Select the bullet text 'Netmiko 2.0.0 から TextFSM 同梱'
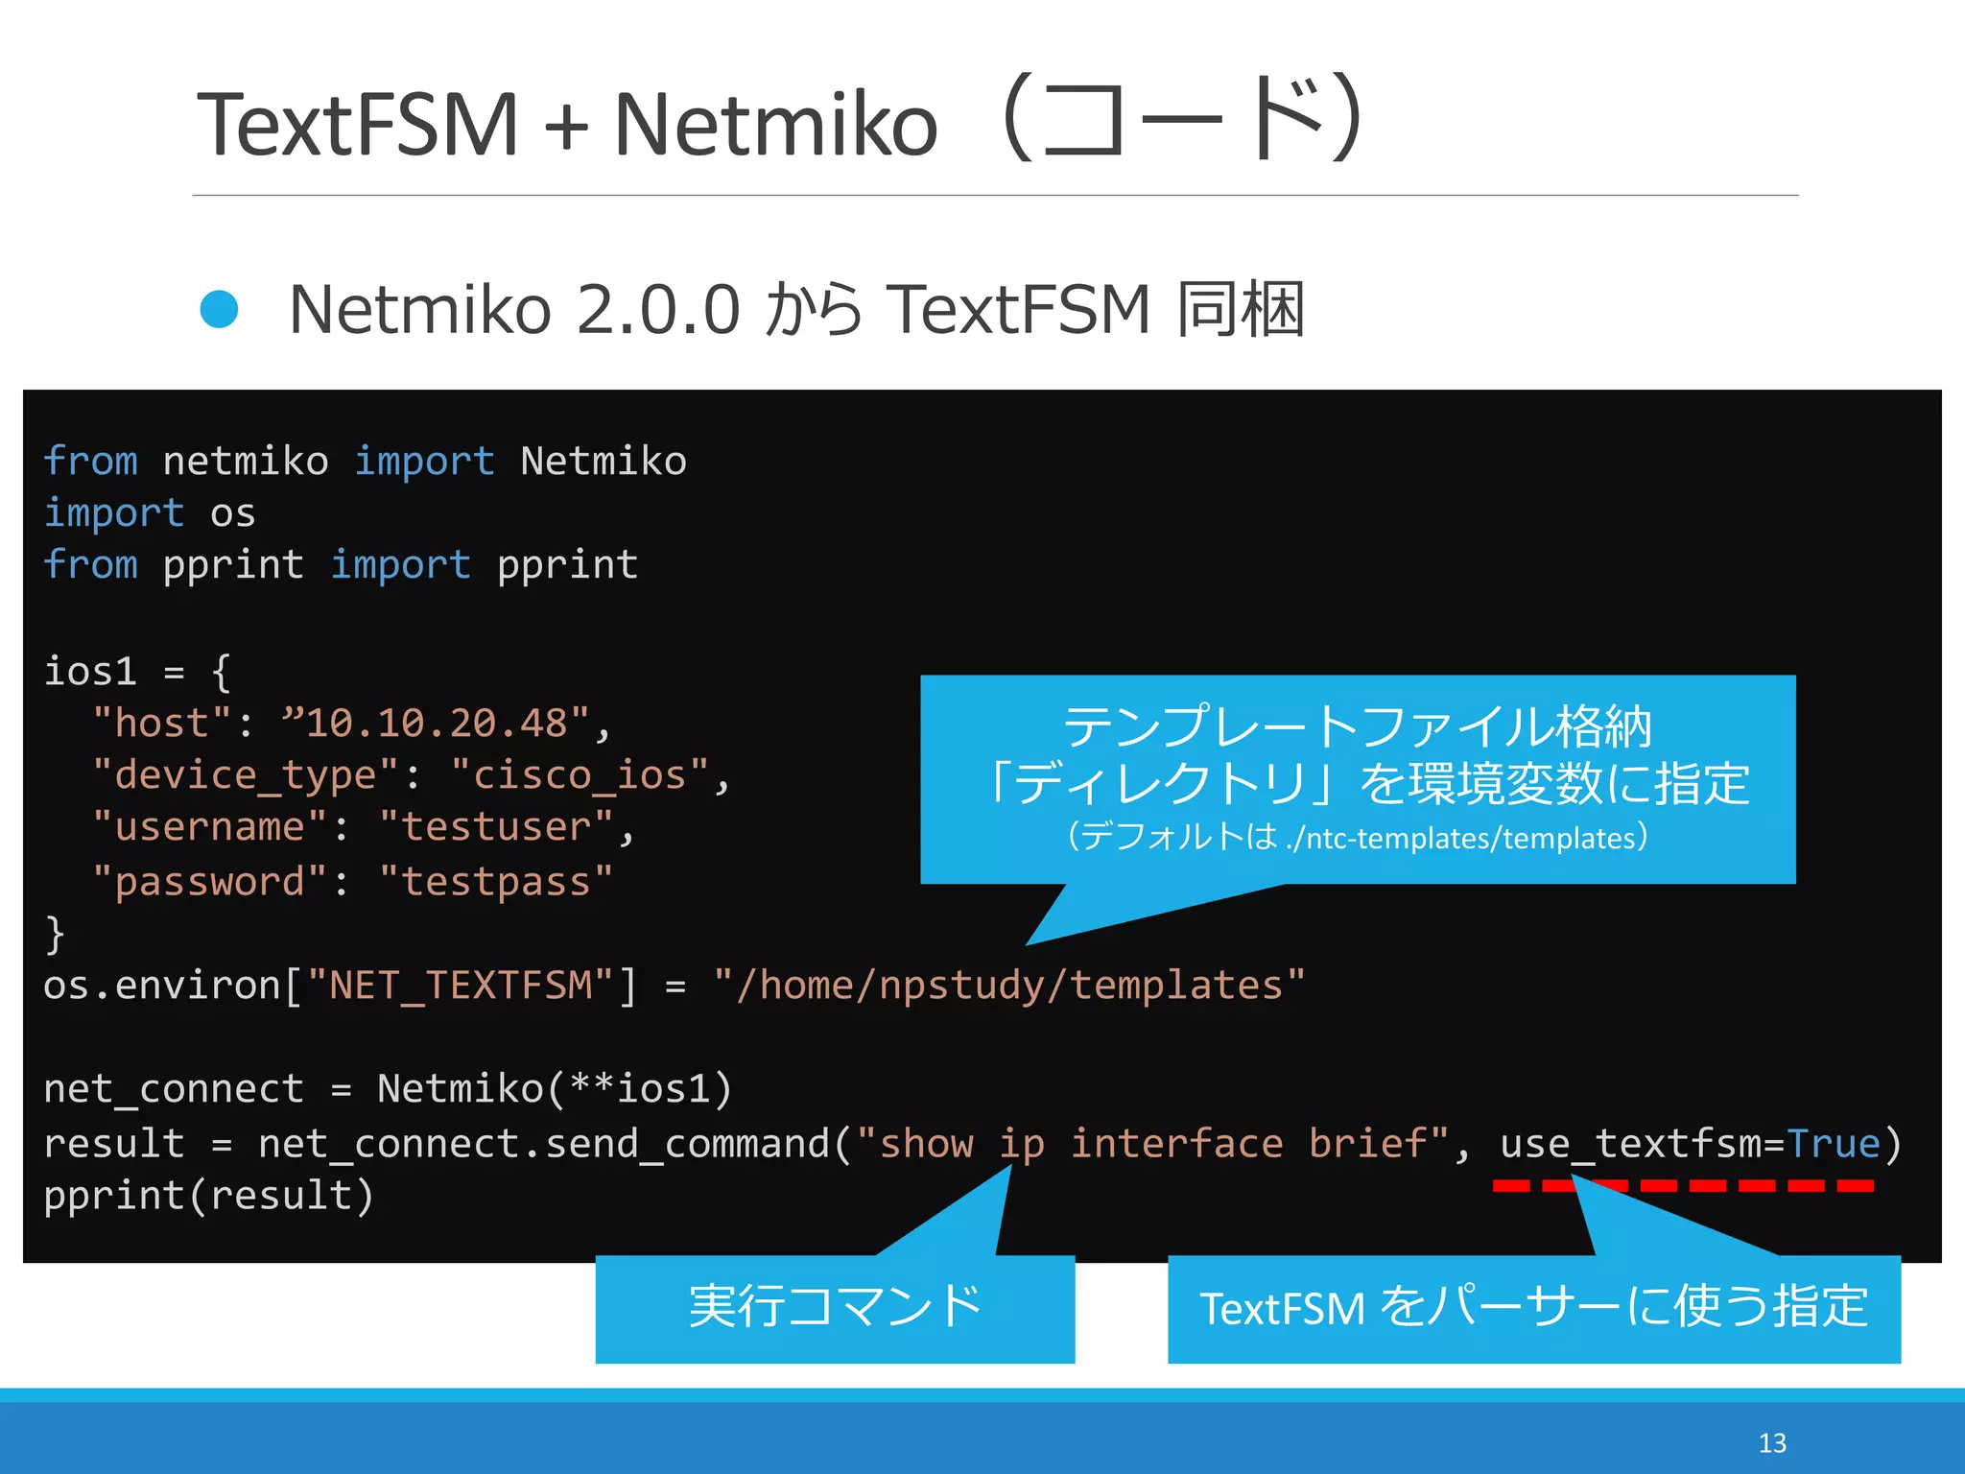1965x1474 pixels. [796, 310]
